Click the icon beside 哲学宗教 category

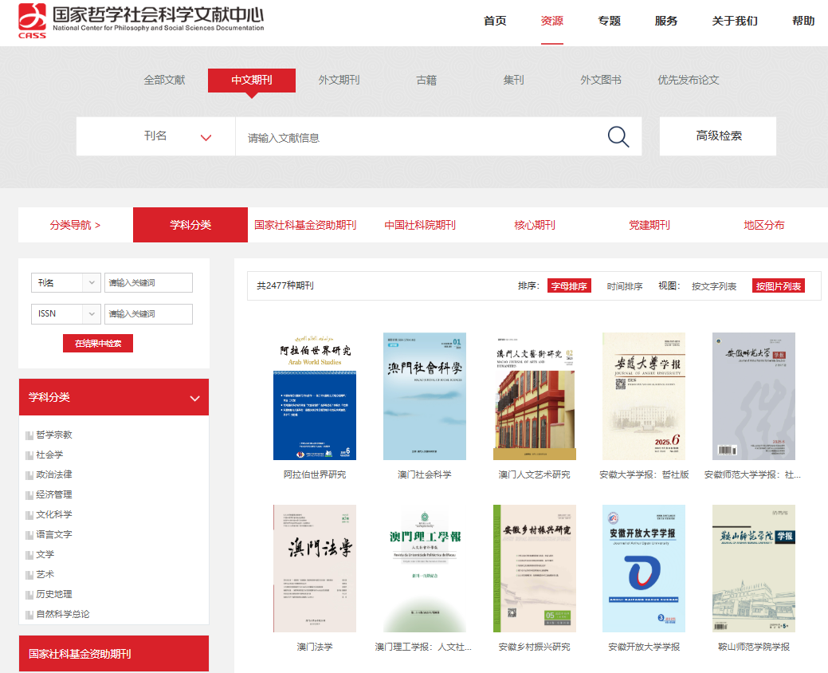29,435
